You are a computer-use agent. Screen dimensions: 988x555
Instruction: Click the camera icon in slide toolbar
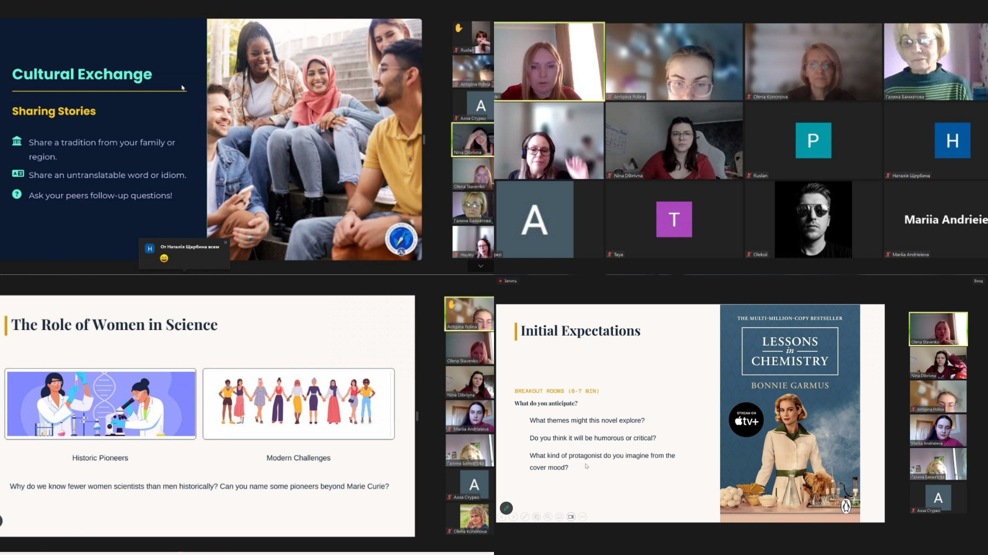pyautogui.click(x=571, y=516)
